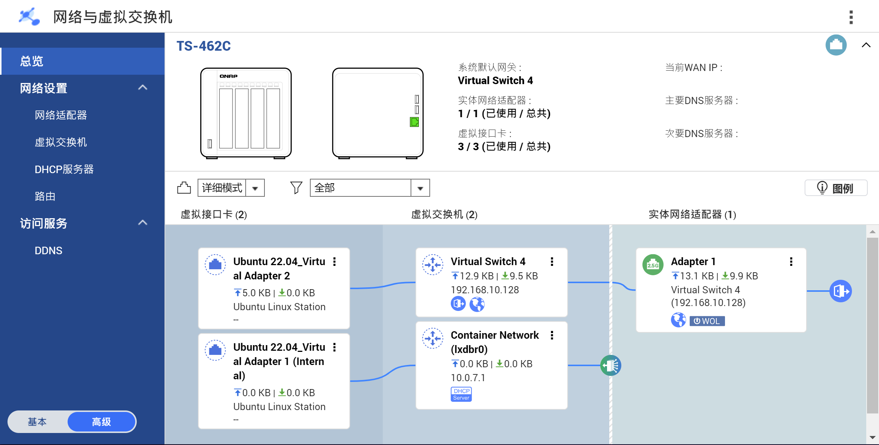
Task: Open the 图例 legend button
Action: pyautogui.click(x=836, y=188)
